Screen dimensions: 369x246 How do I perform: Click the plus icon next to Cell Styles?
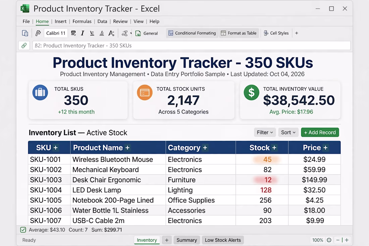pos(297,33)
